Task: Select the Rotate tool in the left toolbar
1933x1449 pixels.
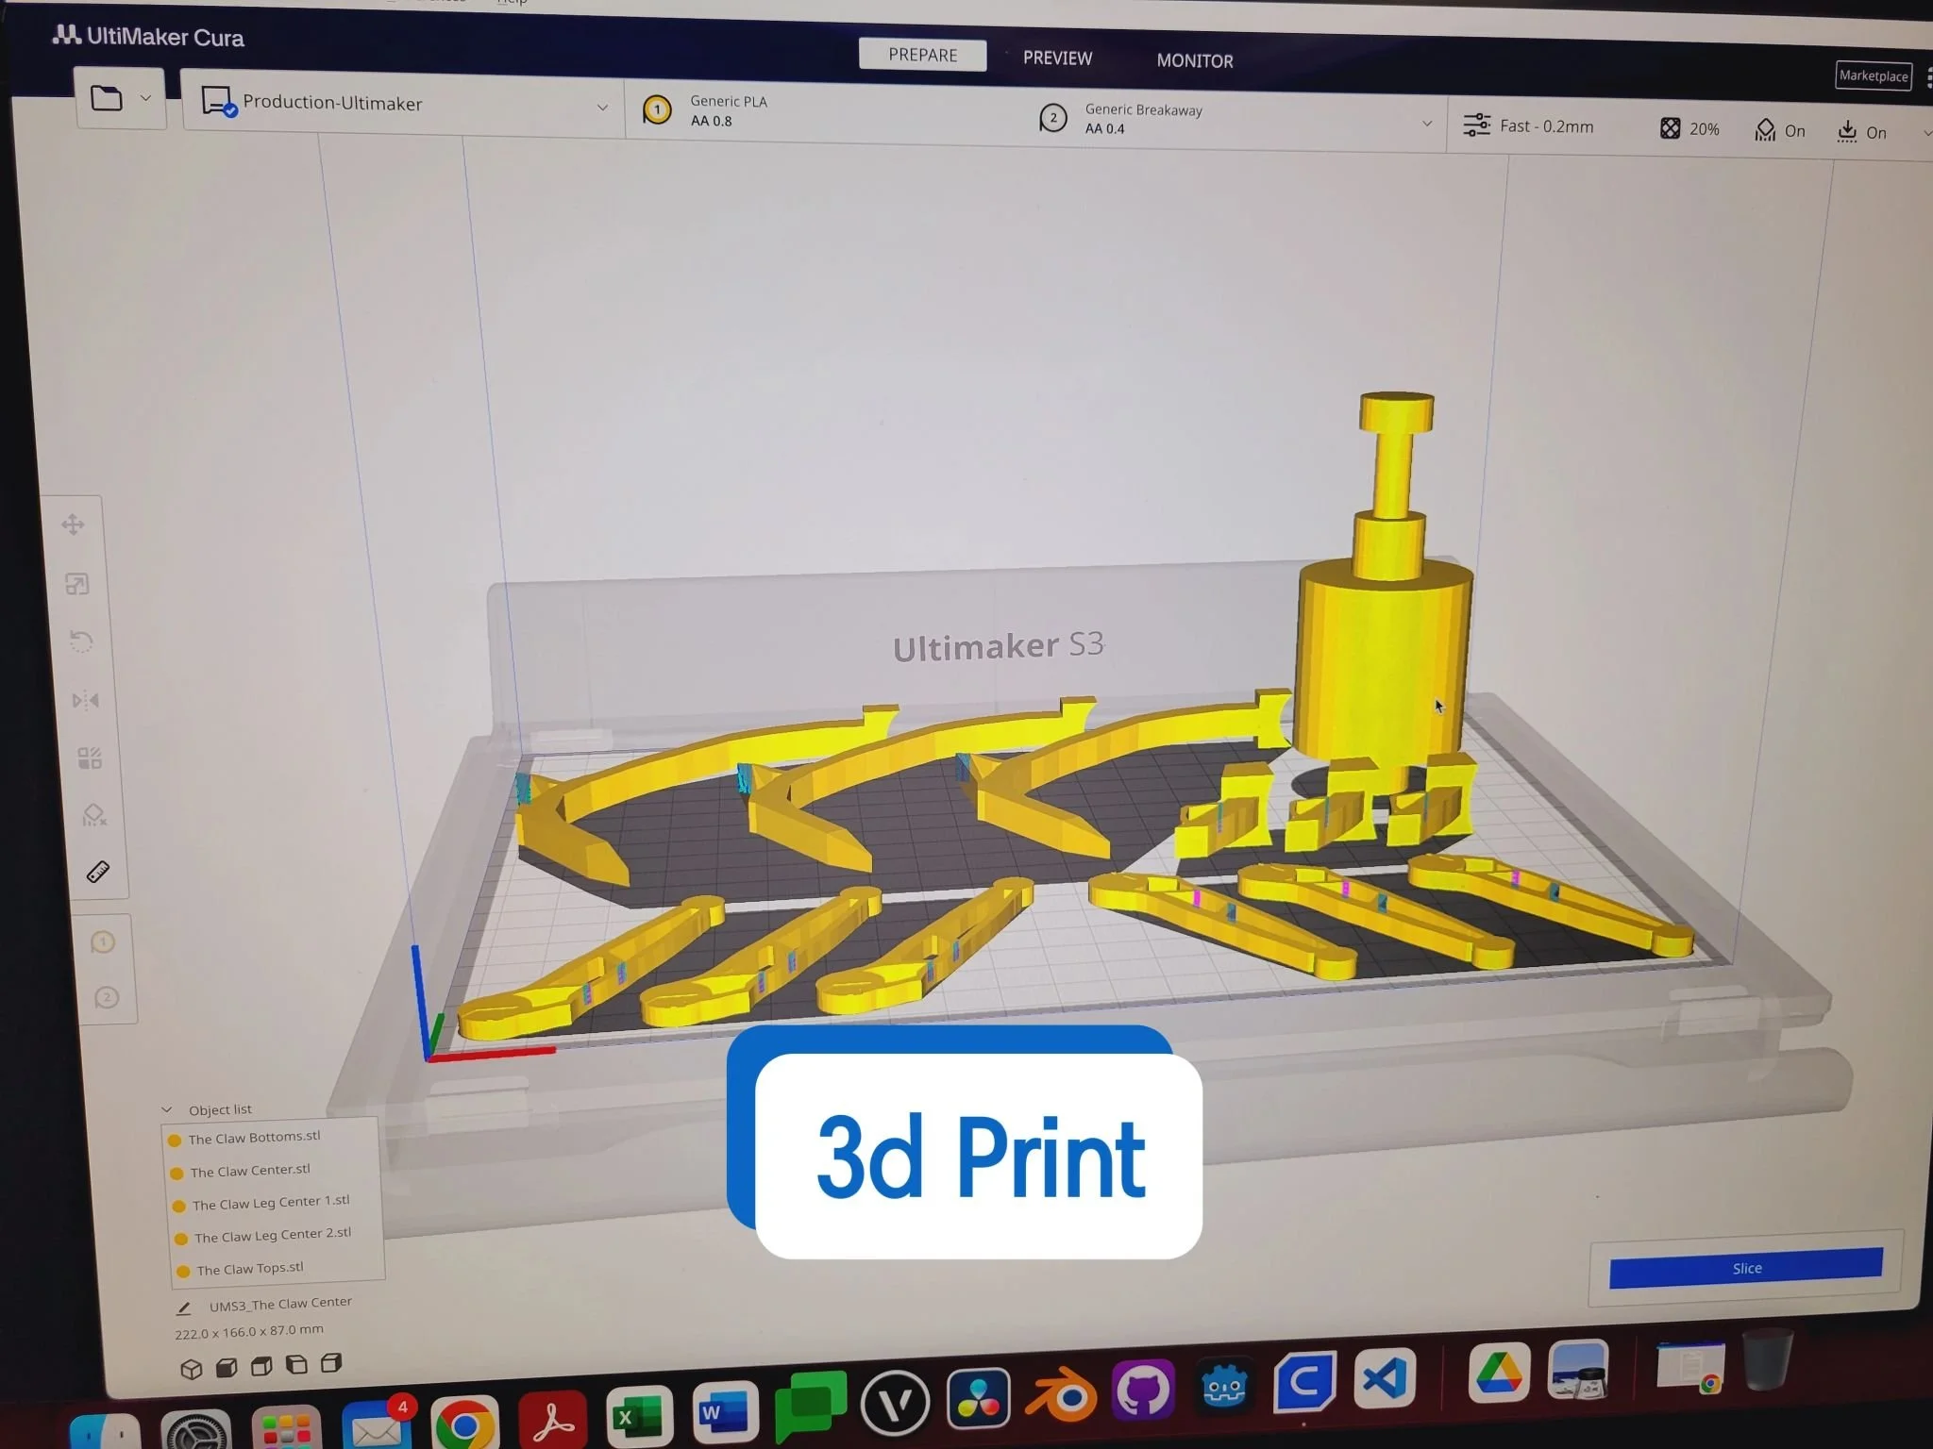Action: point(81,642)
